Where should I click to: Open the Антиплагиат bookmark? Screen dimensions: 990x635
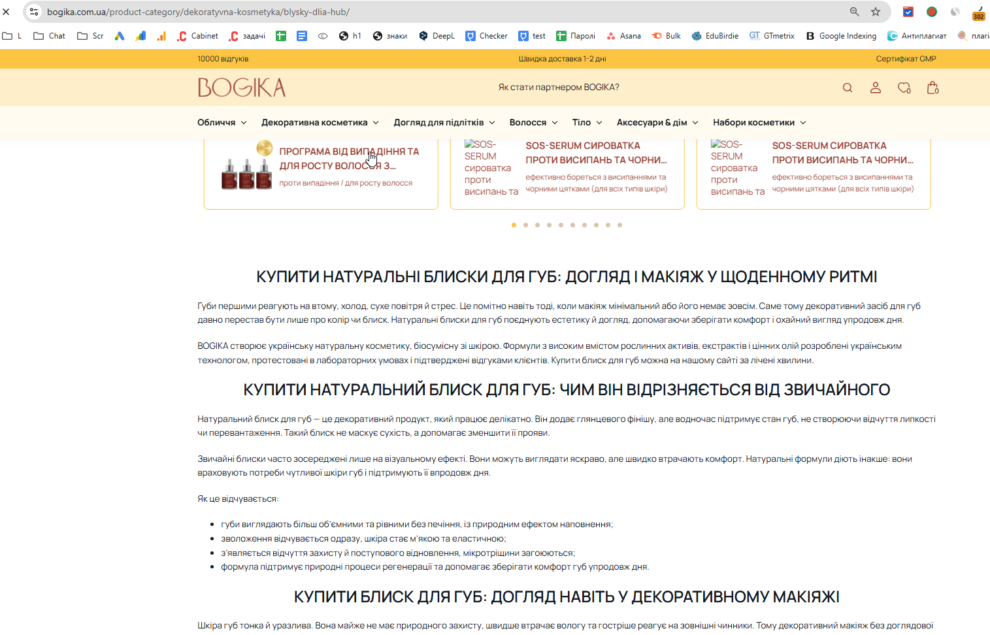tap(917, 36)
